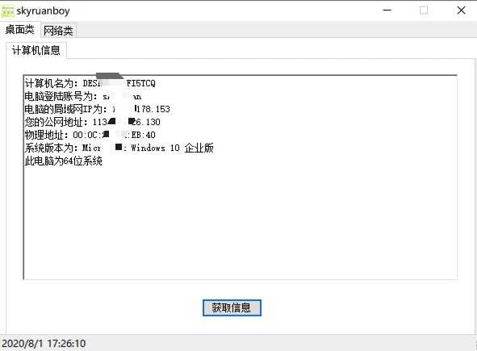
Task: Maximize the skyruanboy window
Action: (x=424, y=10)
